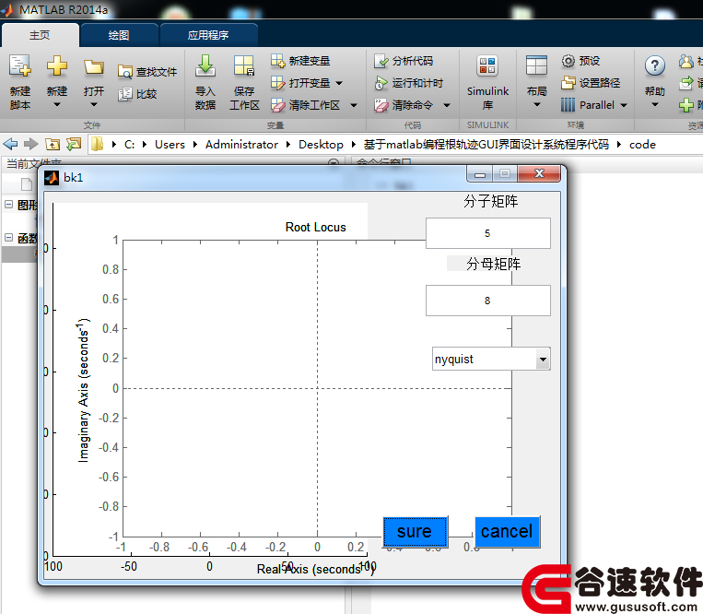Screen dimensions: 703x614
Task: Click the MATLAB logo in title bar
Action: [x=8, y=9]
